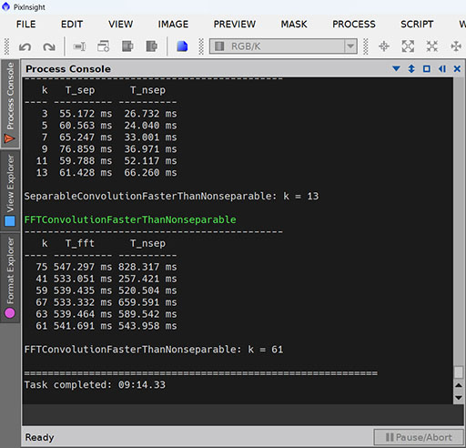The image size is (466, 448).
Task: Click the second duplicate-image toolbar icon
Action: coord(151,46)
